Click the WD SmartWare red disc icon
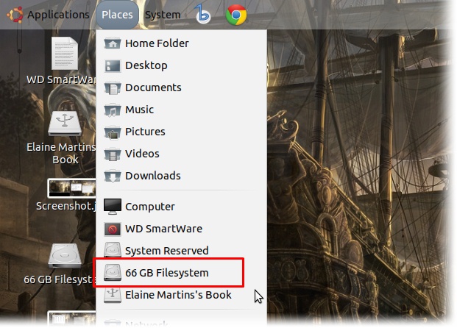457x328 pixels. [x=113, y=229]
